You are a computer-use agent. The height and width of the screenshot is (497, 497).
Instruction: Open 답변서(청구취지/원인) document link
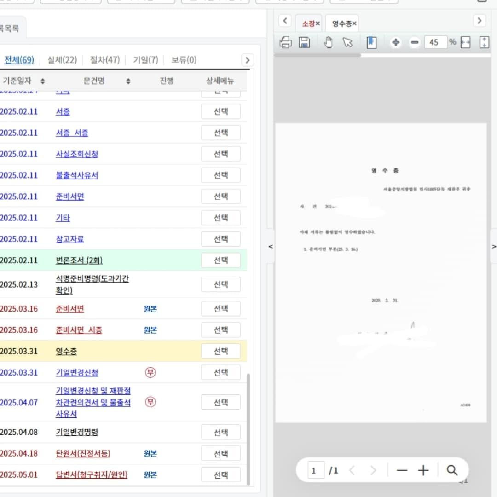[x=91, y=474]
